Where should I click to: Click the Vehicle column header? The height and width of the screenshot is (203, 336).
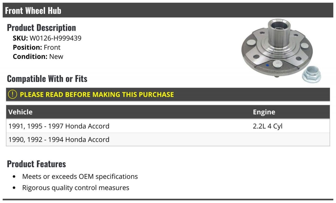click(x=20, y=112)
